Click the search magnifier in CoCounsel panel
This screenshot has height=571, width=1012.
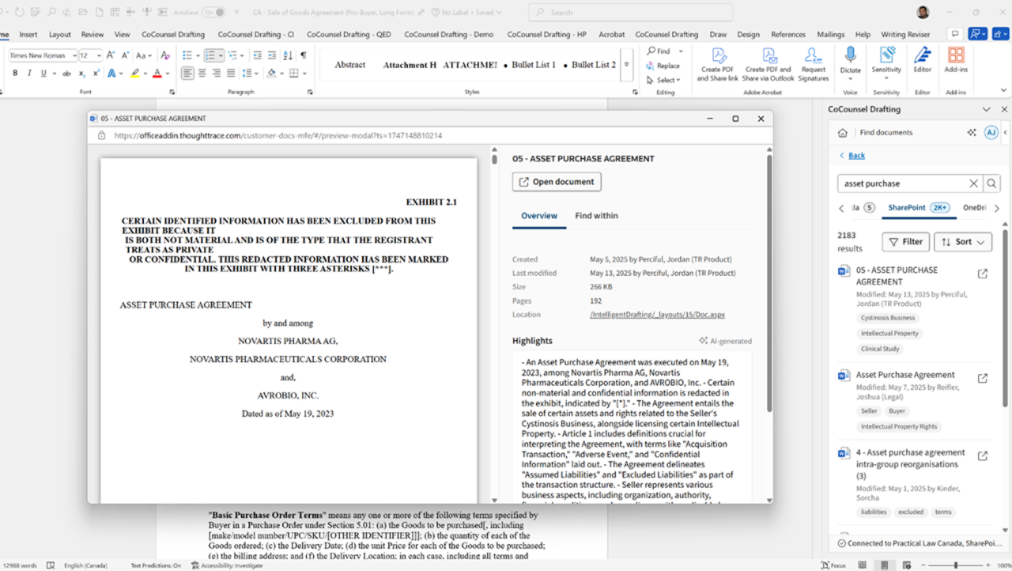click(x=991, y=183)
